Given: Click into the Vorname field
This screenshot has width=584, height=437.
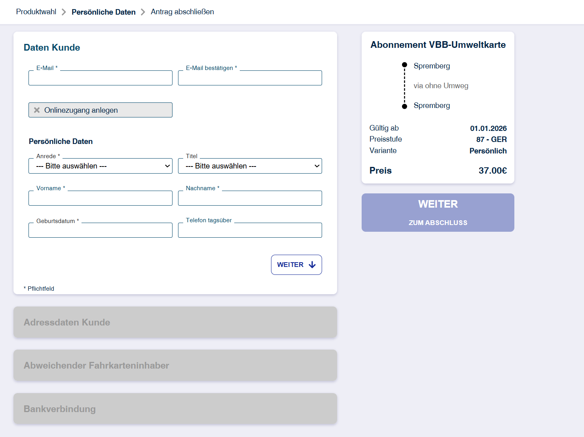Looking at the screenshot, I should (100, 199).
